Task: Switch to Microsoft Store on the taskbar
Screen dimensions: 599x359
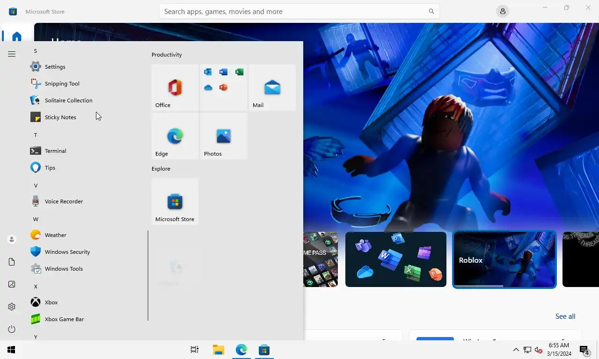Action: point(264,350)
